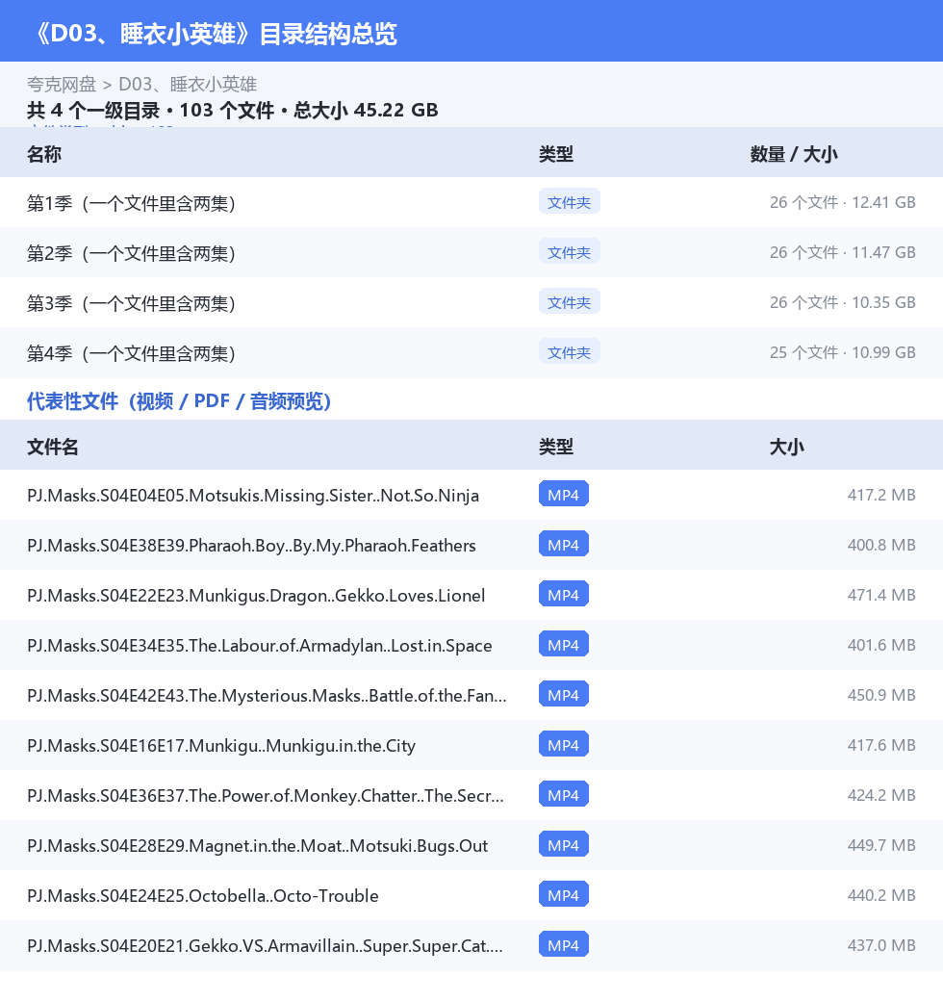Open the 第3季(一个文件里含两集) folder
Screen dimensions: 943x1001
(132, 303)
